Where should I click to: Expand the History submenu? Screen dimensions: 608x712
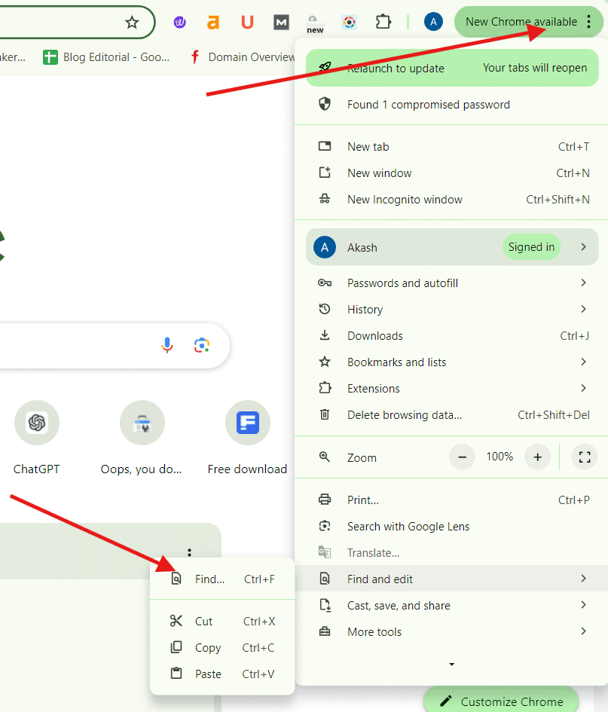[452, 310]
